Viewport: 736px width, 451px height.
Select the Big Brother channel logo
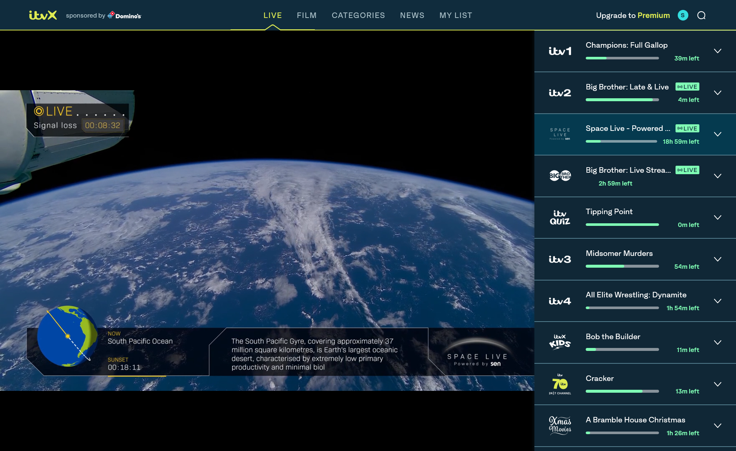tap(560, 176)
